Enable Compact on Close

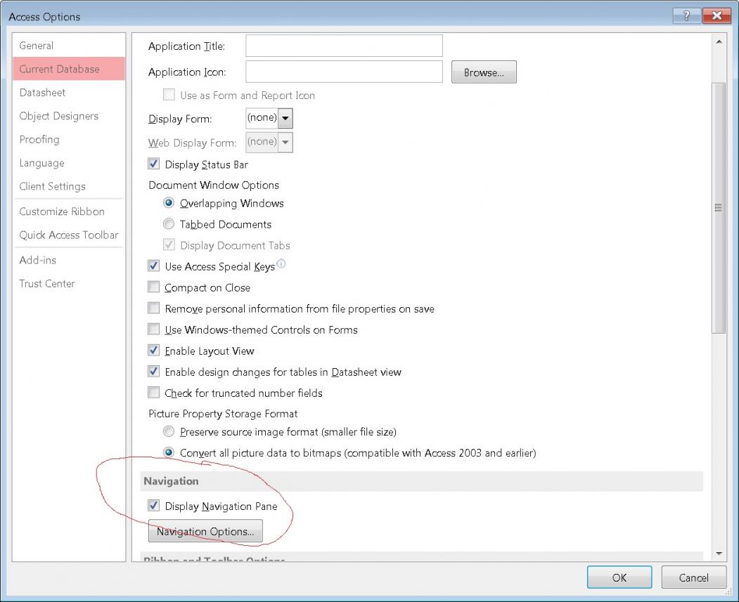(154, 287)
